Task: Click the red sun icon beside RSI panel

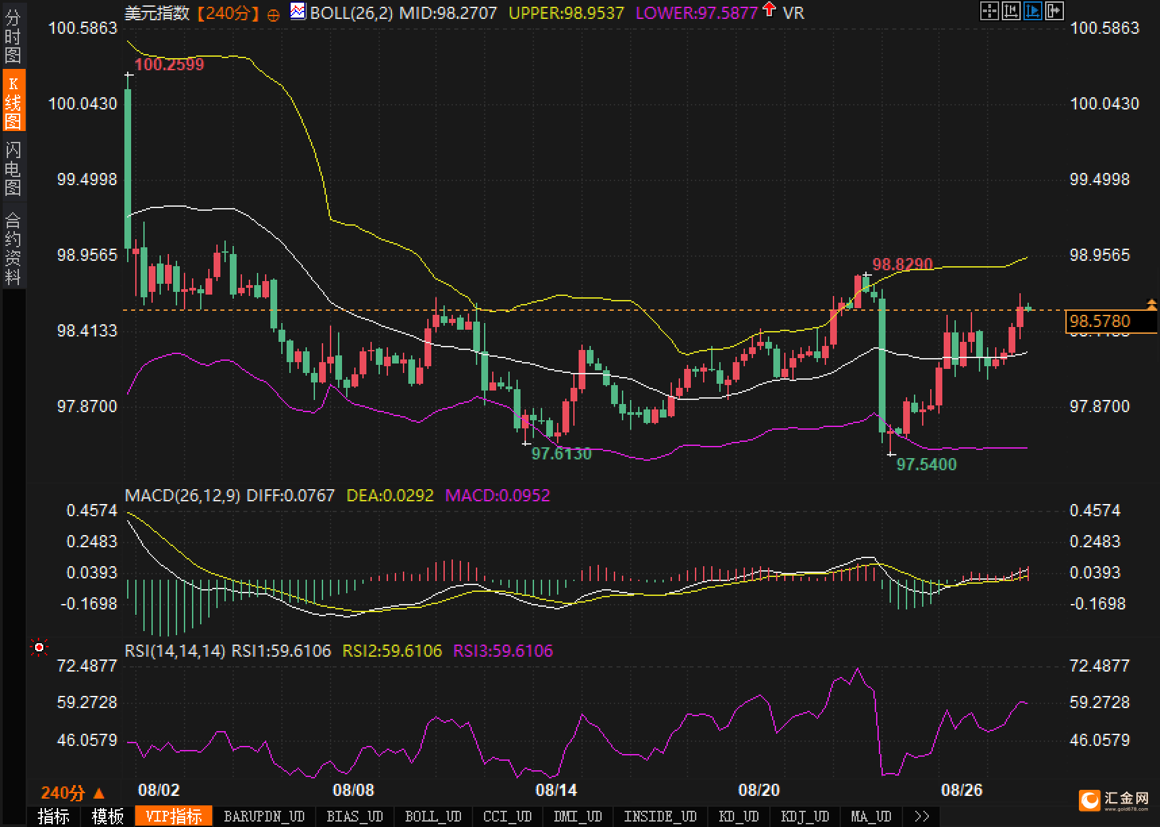Action: pyautogui.click(x=39, y=648)
